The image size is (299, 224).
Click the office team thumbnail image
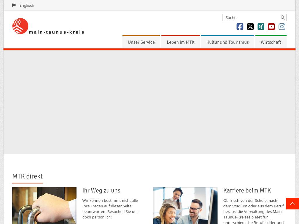click(x=185, y=205)
